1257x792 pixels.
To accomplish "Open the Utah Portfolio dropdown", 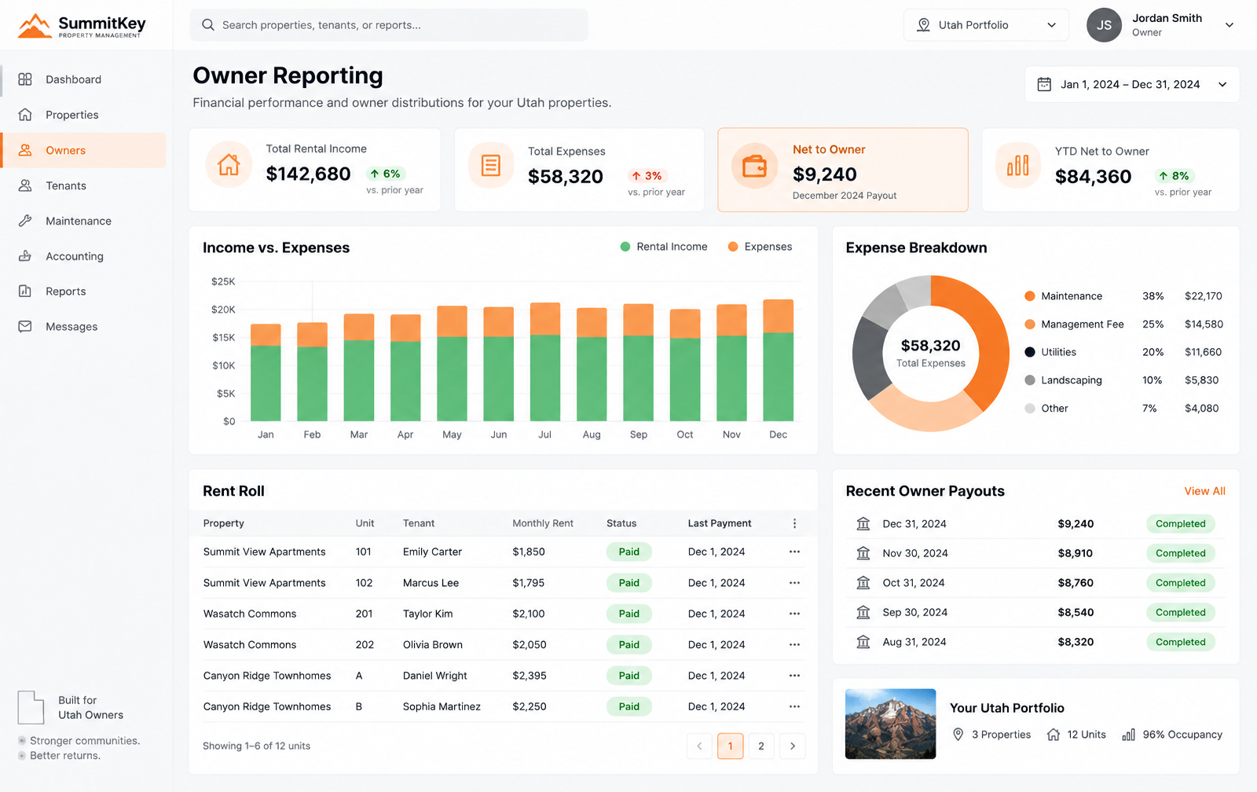I will tap(986, 25).
